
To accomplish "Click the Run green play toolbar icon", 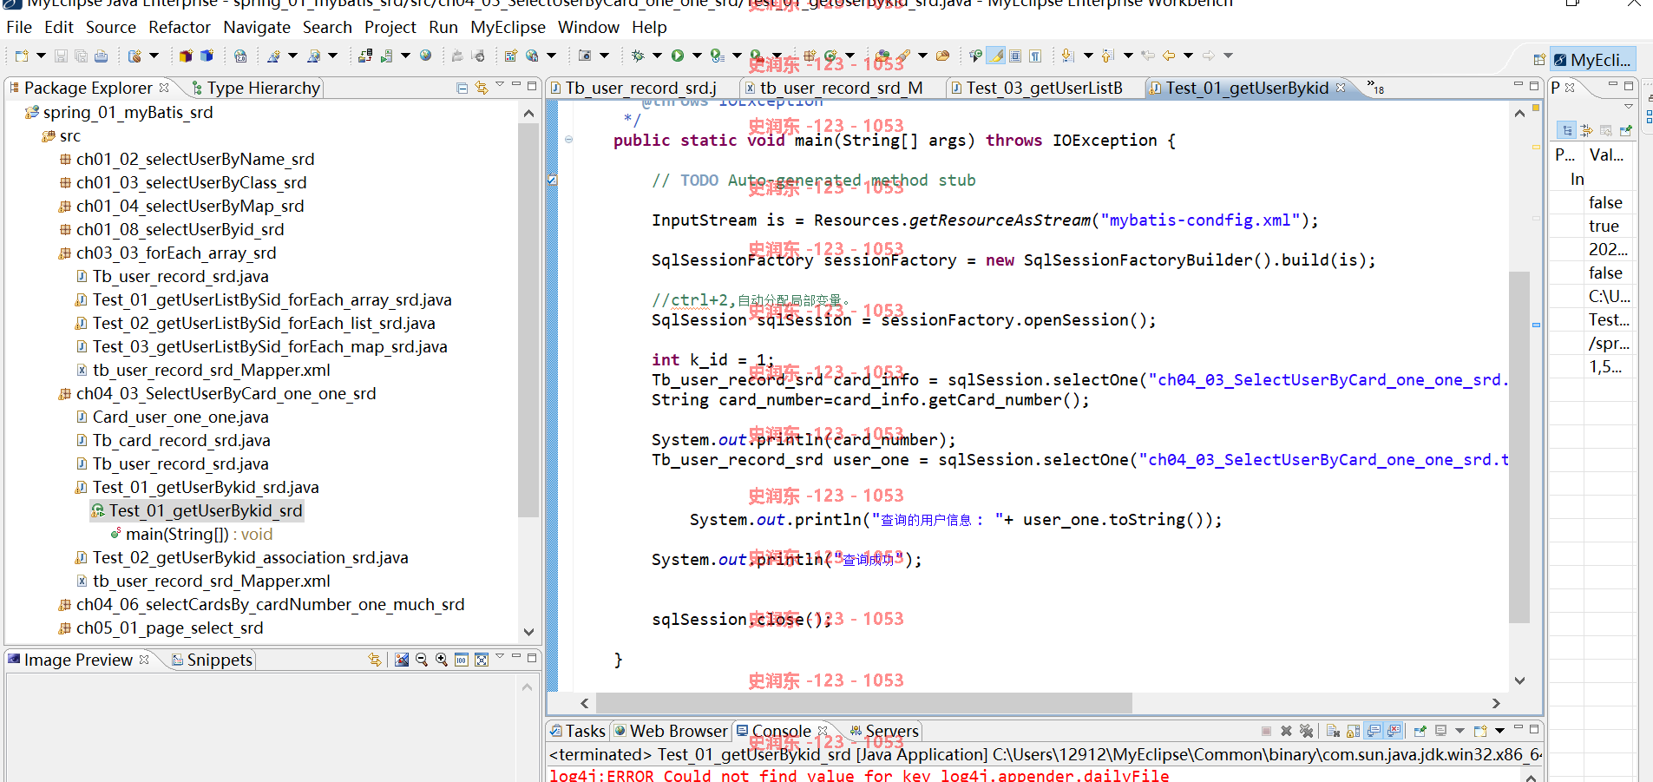I will point(678,56).
